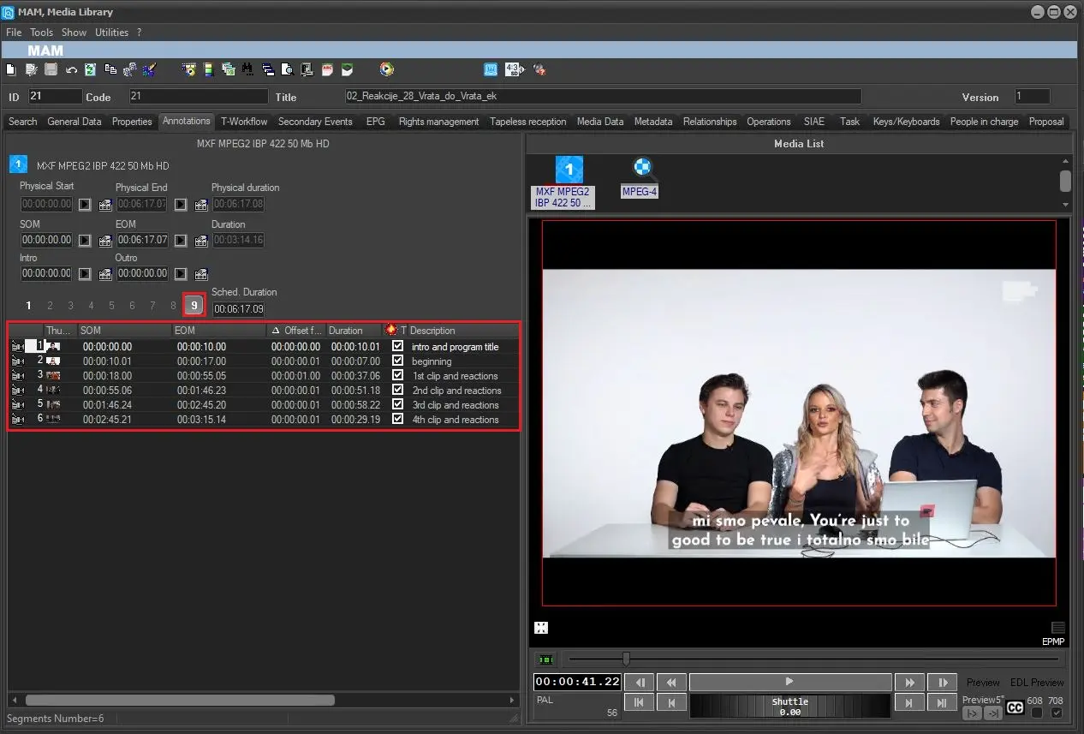The height and width of the screenshot is (734, 1084).
Task: Click the playback position slider handle
Action: [626, 659]
